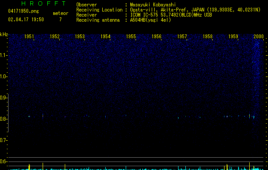Click the 1955 time marker
Screen dimensions: 268x170
coord(131,37)
